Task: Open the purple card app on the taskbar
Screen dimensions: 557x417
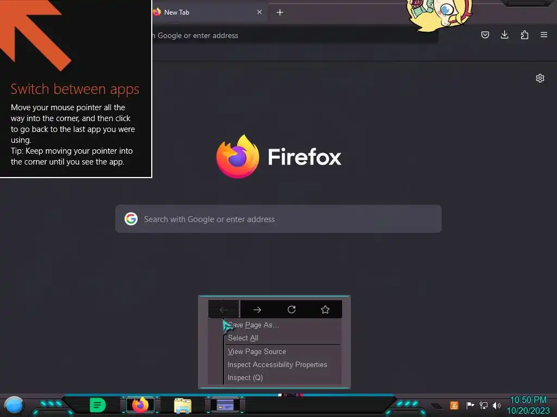Action: coord(225,405)
